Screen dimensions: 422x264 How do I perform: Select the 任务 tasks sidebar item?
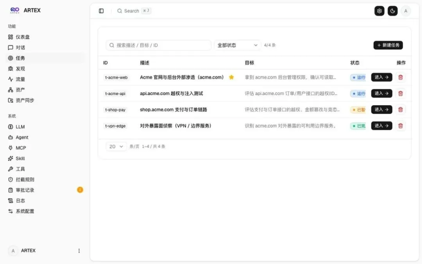coord(45,58)
